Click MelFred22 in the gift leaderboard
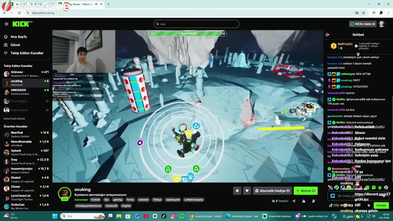This screenshot has width=393, height=221. pos(345,44)
